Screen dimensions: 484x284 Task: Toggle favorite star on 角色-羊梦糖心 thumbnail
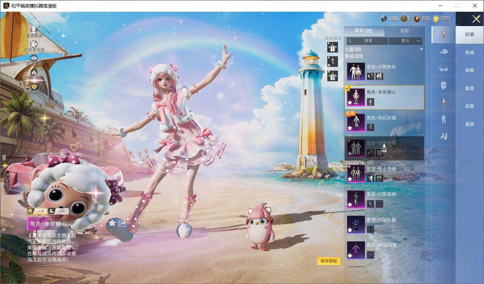coord(350,103)
